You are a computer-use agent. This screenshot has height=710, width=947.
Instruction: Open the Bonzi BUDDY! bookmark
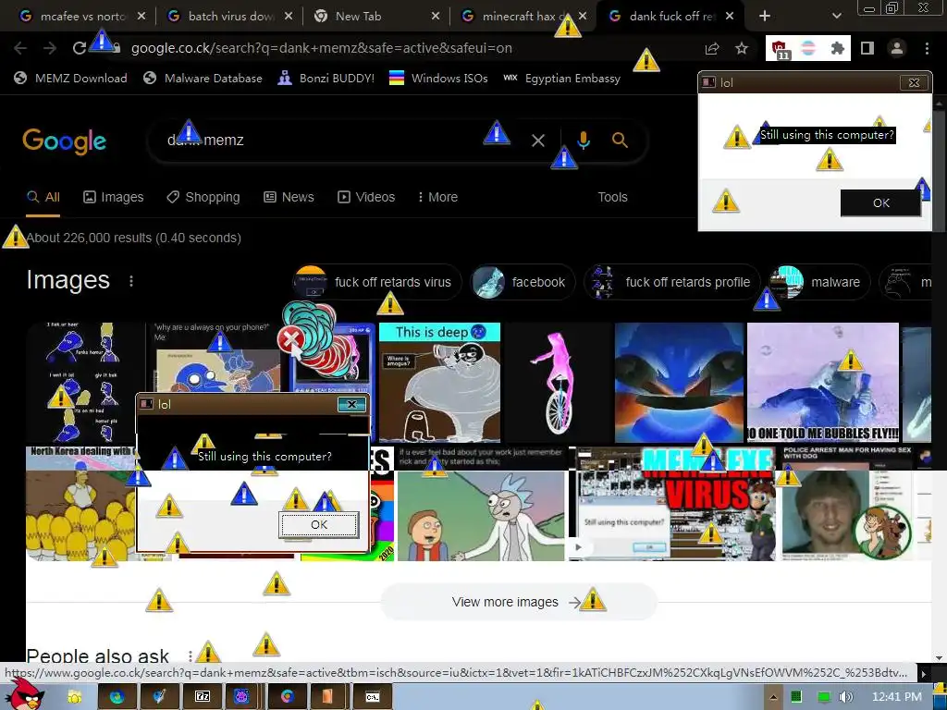[x=326, y=78]
